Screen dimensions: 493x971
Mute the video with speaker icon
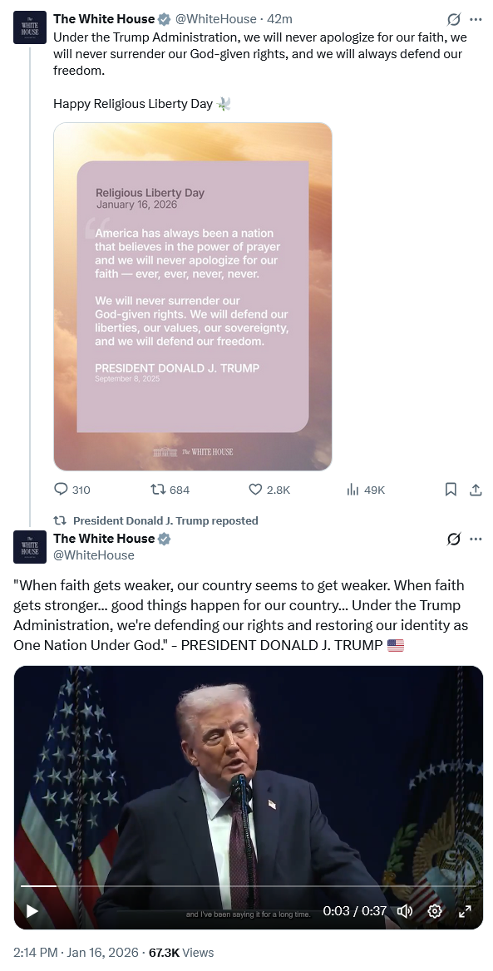click(x=405, y=911)
